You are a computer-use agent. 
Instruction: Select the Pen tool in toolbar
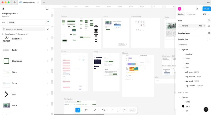pyautogui.click(x=103, y=110)
